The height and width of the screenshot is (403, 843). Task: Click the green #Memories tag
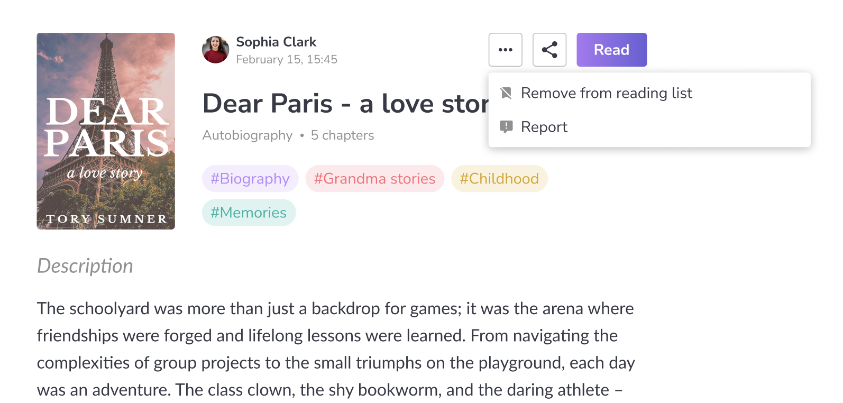pos(249,213)
